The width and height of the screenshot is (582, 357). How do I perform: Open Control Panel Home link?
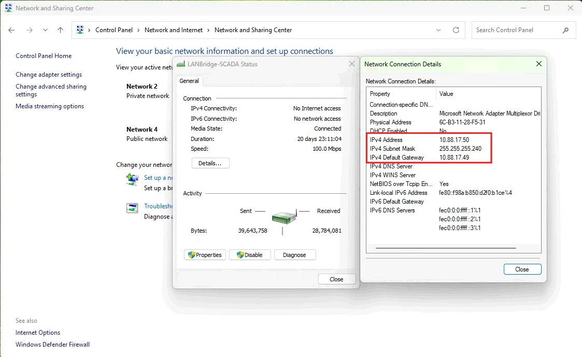point(44,55)
